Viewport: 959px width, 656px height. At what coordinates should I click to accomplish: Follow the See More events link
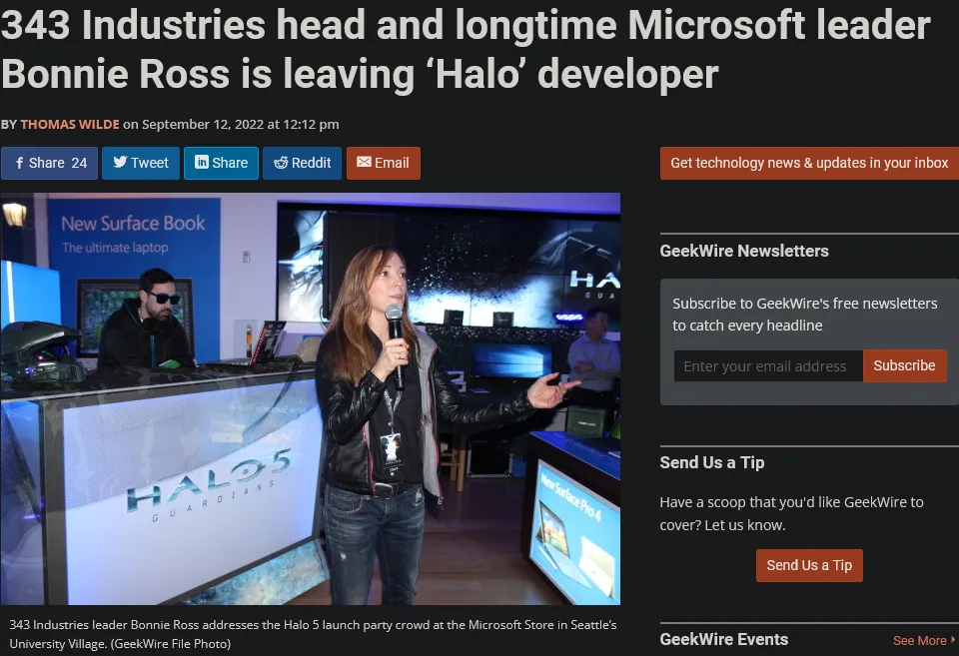pos(919,640)
